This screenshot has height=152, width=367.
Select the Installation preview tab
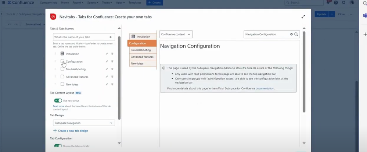pyautogui.click(x=143, y=36)
